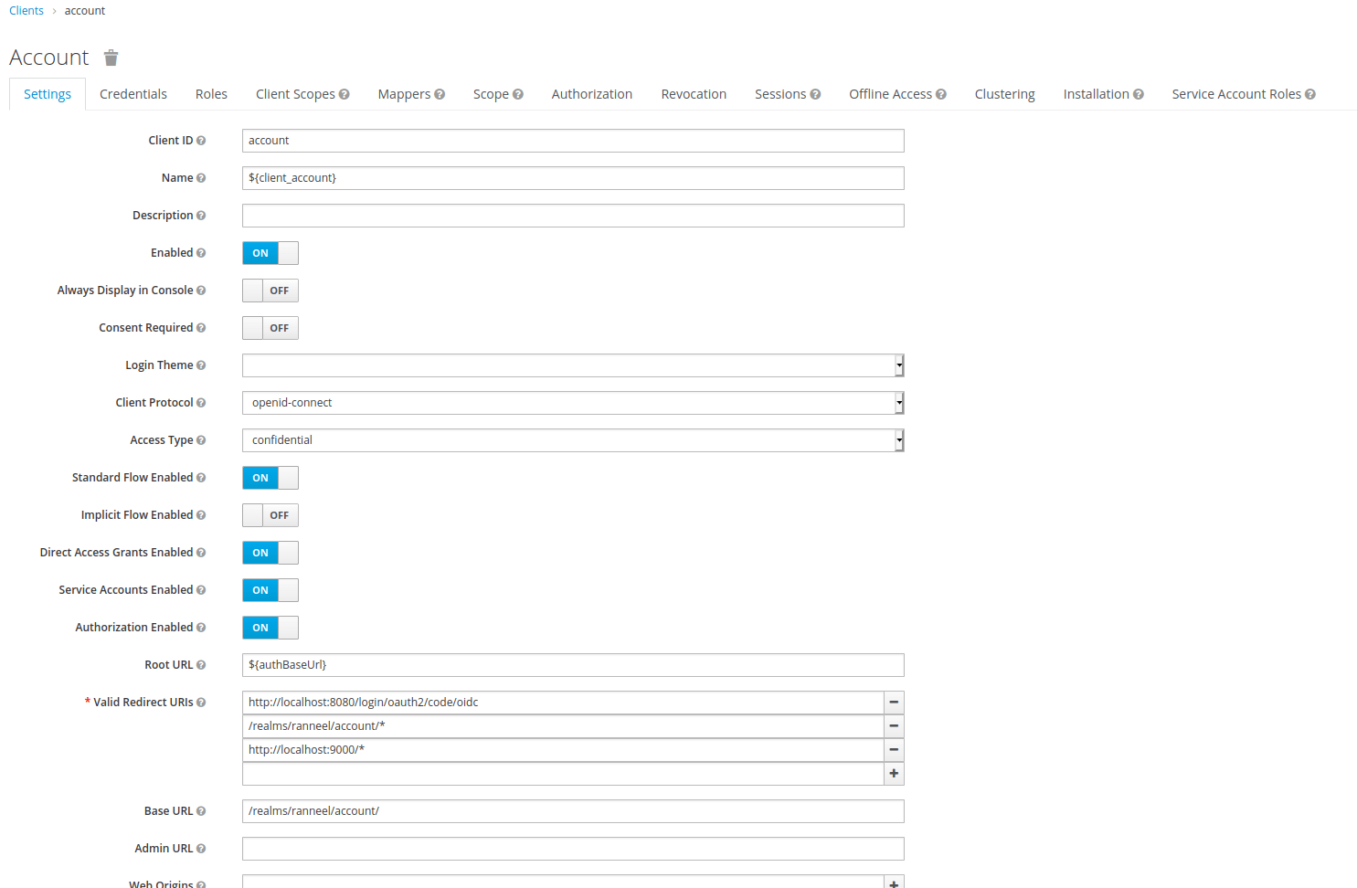Switch to the Credentials tab

[133, 93]
